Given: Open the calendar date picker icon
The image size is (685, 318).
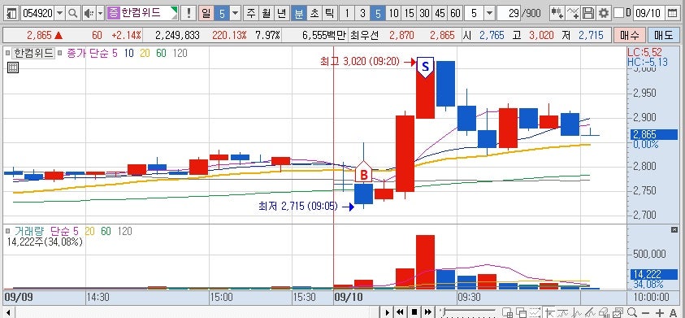Looking at the screenshot, I should pyautogui.click(x=672, y=13).
